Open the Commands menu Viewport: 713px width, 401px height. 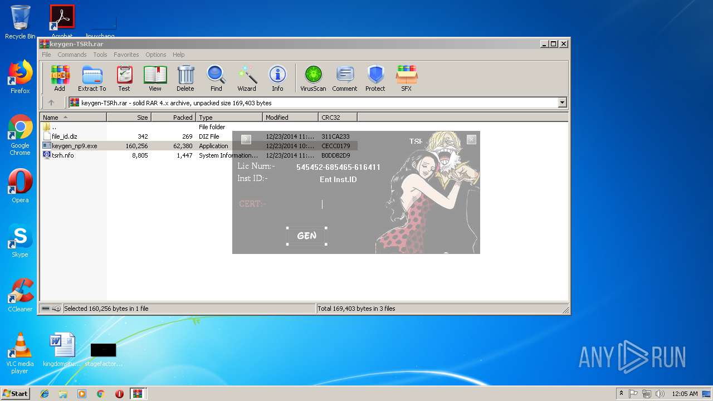pyautogui.click(x=72, y=55)
